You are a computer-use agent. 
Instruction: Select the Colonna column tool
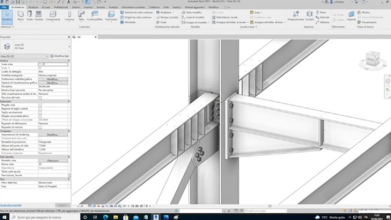(69, 16)
